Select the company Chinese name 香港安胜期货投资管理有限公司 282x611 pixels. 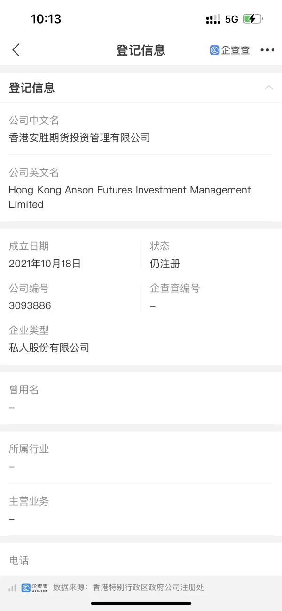79,138
